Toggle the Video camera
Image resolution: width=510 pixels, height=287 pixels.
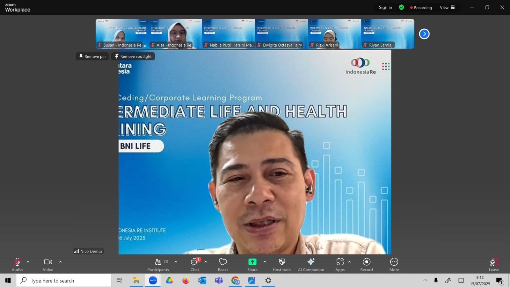point(48,265)
